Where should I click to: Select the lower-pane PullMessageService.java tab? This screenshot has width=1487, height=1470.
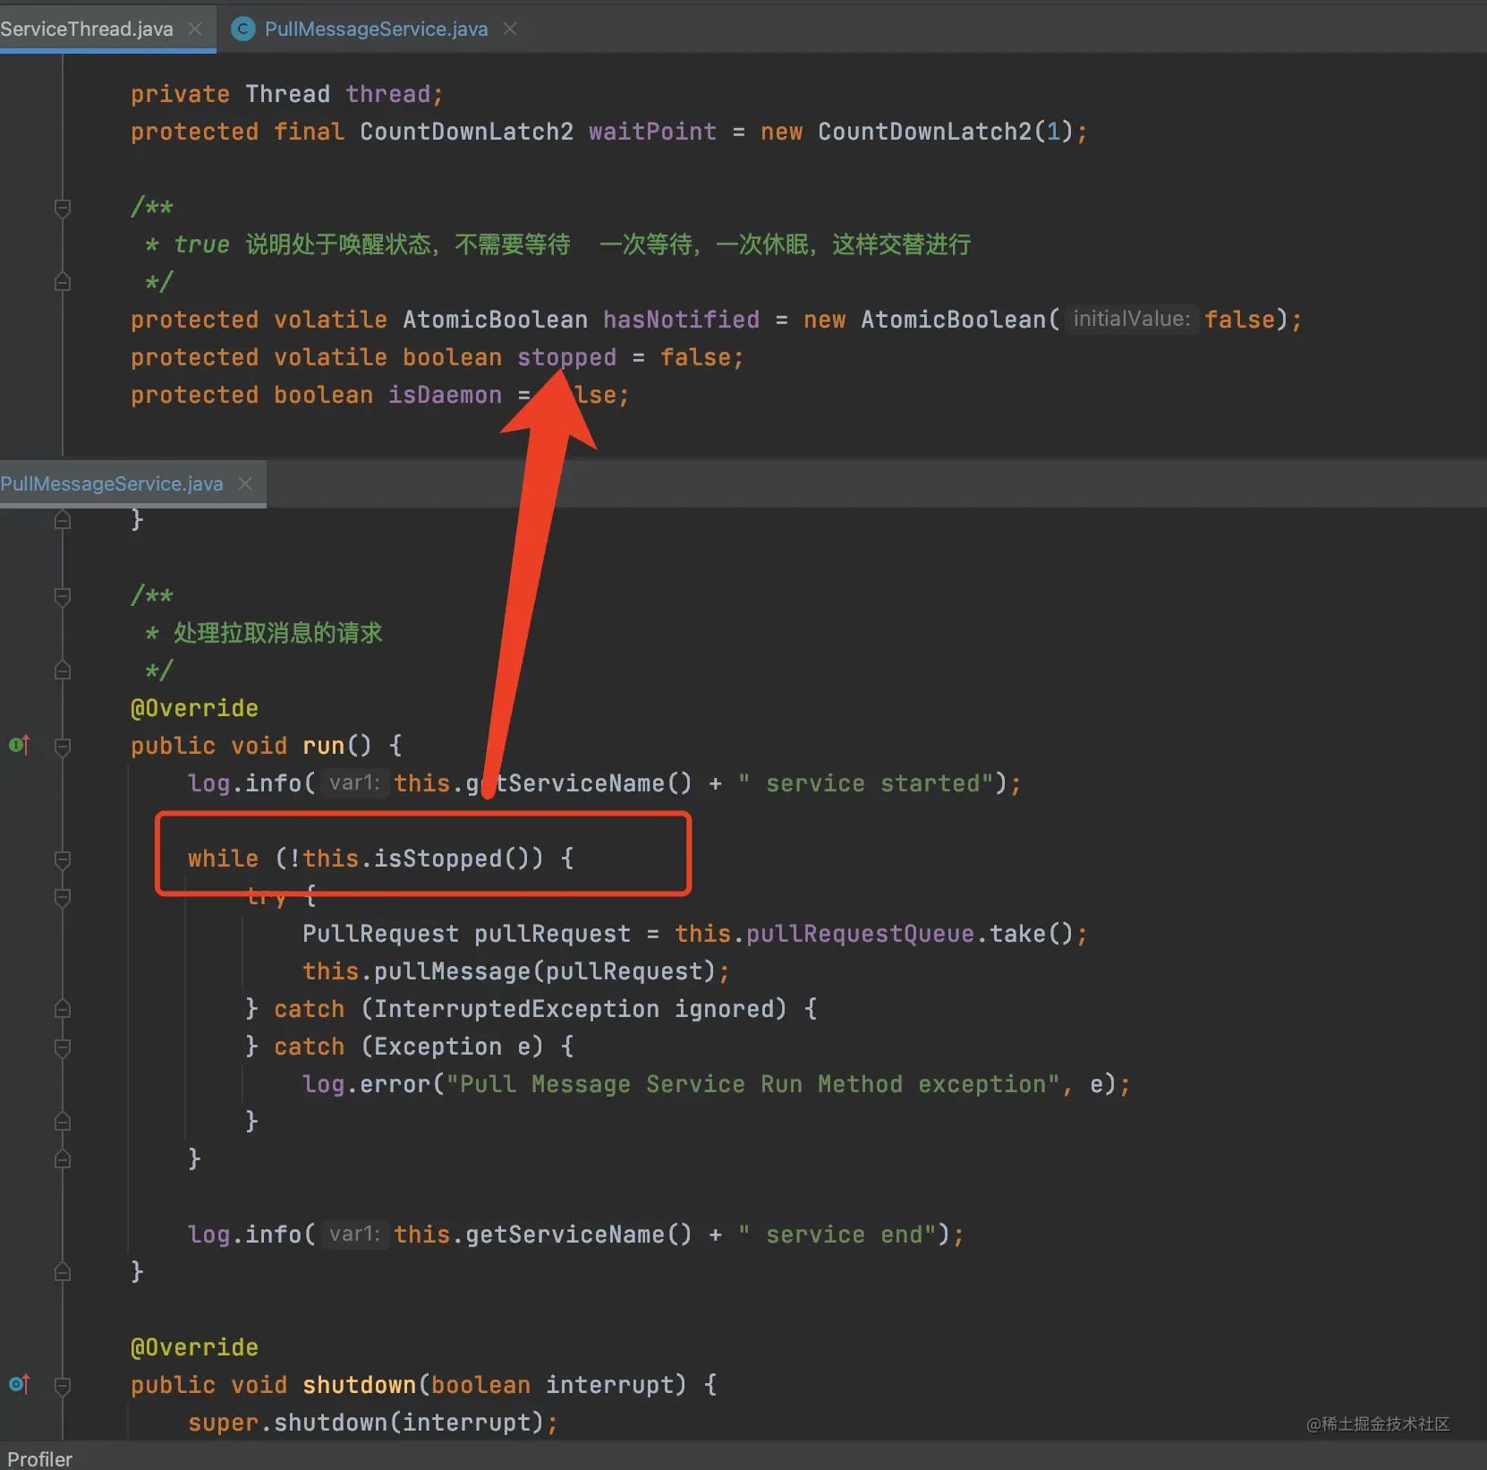pos(112,483)
